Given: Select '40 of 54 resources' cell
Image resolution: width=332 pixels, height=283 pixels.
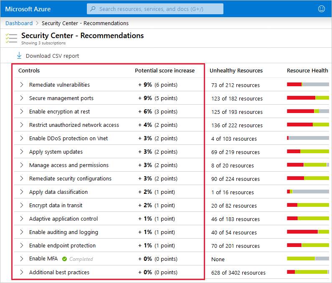Looking at the screenshot, I should tap(234, 232).
